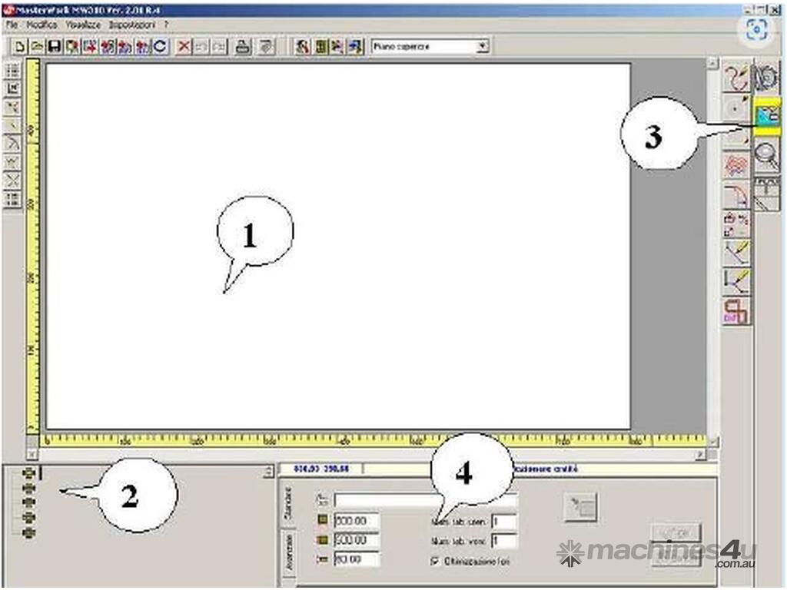Click the Save floppy disk icon
The width and height of the screenshot is (787, 590).
pos(55,47)
